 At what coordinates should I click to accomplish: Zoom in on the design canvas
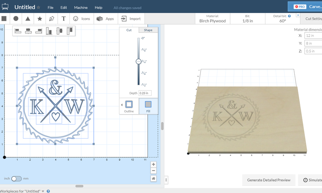click(153, 164)
